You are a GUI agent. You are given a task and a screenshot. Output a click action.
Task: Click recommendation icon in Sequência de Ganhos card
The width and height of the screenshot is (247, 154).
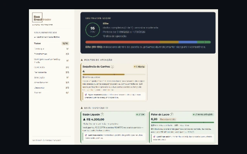pyautogui.click(x=86, y=95)
